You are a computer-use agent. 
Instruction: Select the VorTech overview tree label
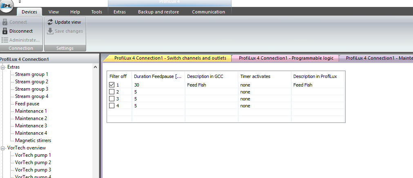click(x=27, y=148)
